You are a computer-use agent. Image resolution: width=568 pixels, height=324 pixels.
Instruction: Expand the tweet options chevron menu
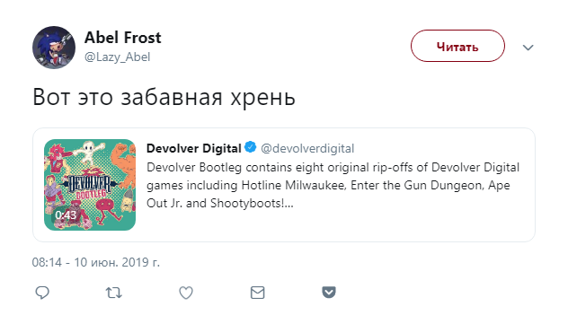pos(528,48)
